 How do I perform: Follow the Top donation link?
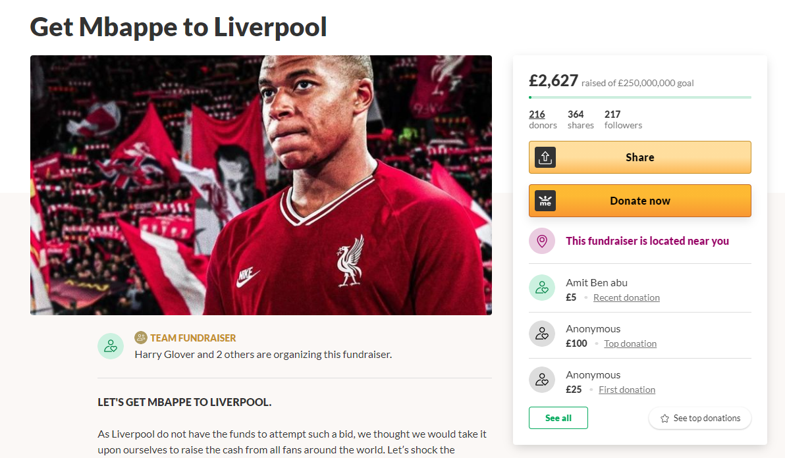(630, 343)
